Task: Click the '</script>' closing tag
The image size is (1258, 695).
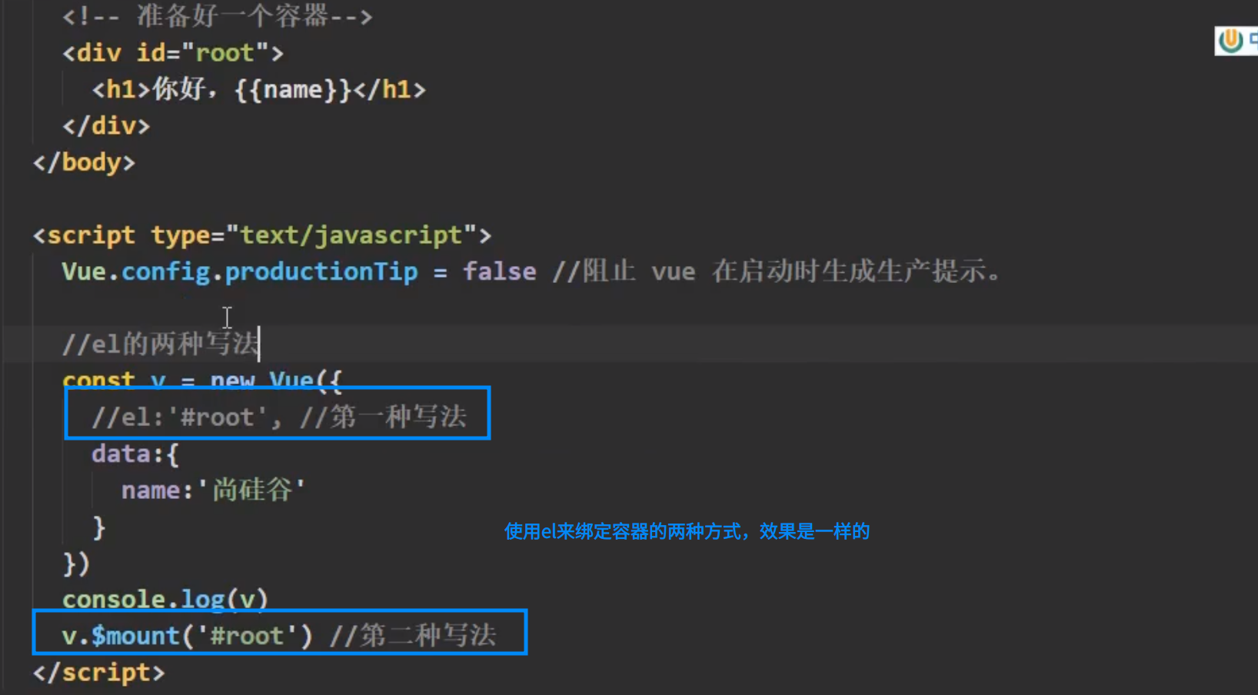Action: pyautogui.click(x=98, y=673)
